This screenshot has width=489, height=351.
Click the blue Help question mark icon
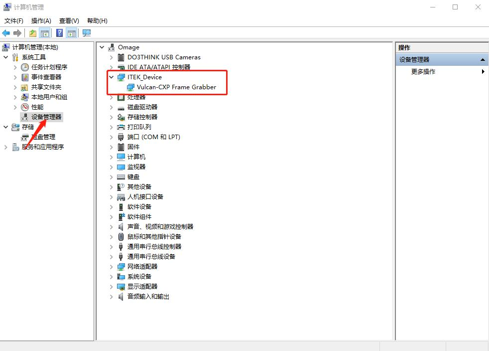pyautogui.click(x=59, y=33)
